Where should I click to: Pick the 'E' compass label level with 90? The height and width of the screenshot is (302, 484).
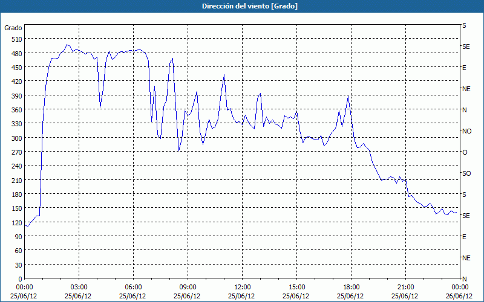coord(464,237)
